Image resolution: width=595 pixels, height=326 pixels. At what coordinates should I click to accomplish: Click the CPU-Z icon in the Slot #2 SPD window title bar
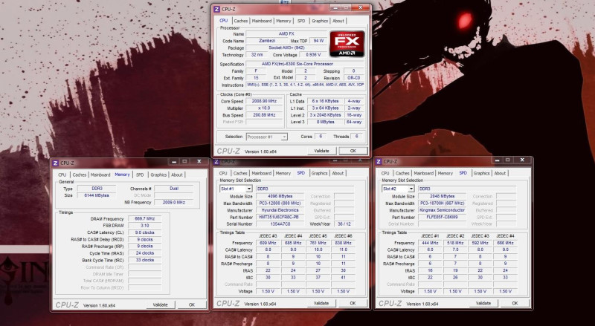379,161
